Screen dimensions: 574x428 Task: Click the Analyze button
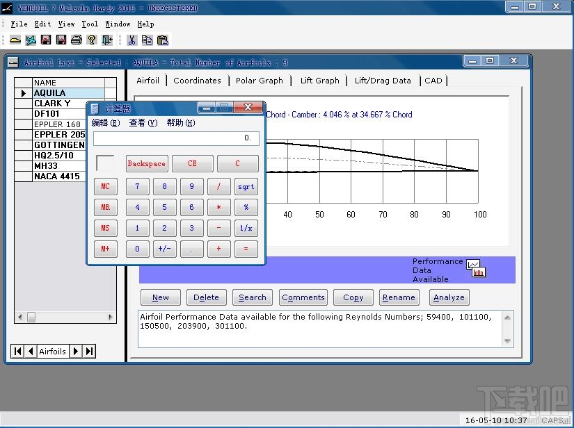pos(449,297)
